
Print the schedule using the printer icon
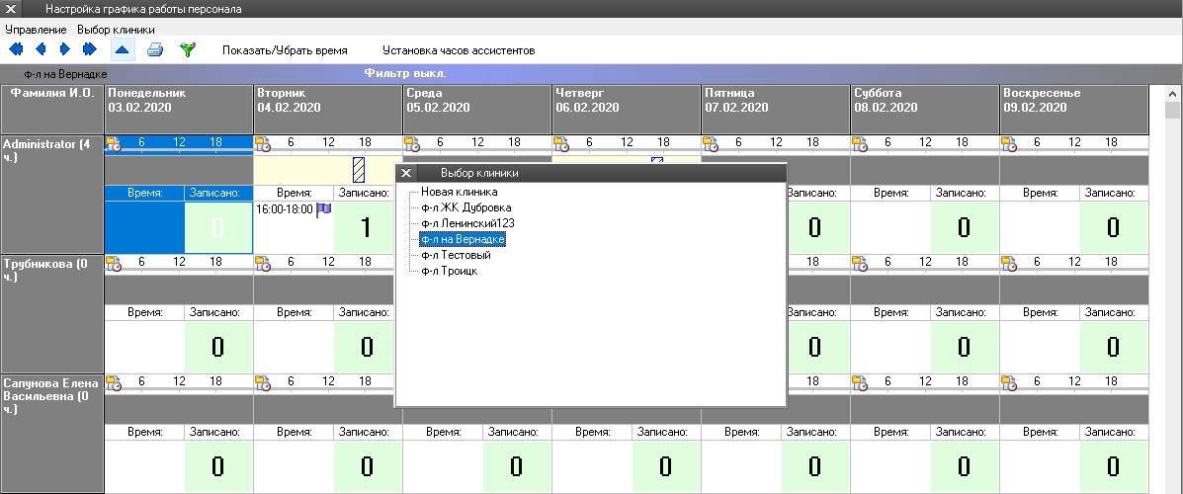tap(155, 49)
